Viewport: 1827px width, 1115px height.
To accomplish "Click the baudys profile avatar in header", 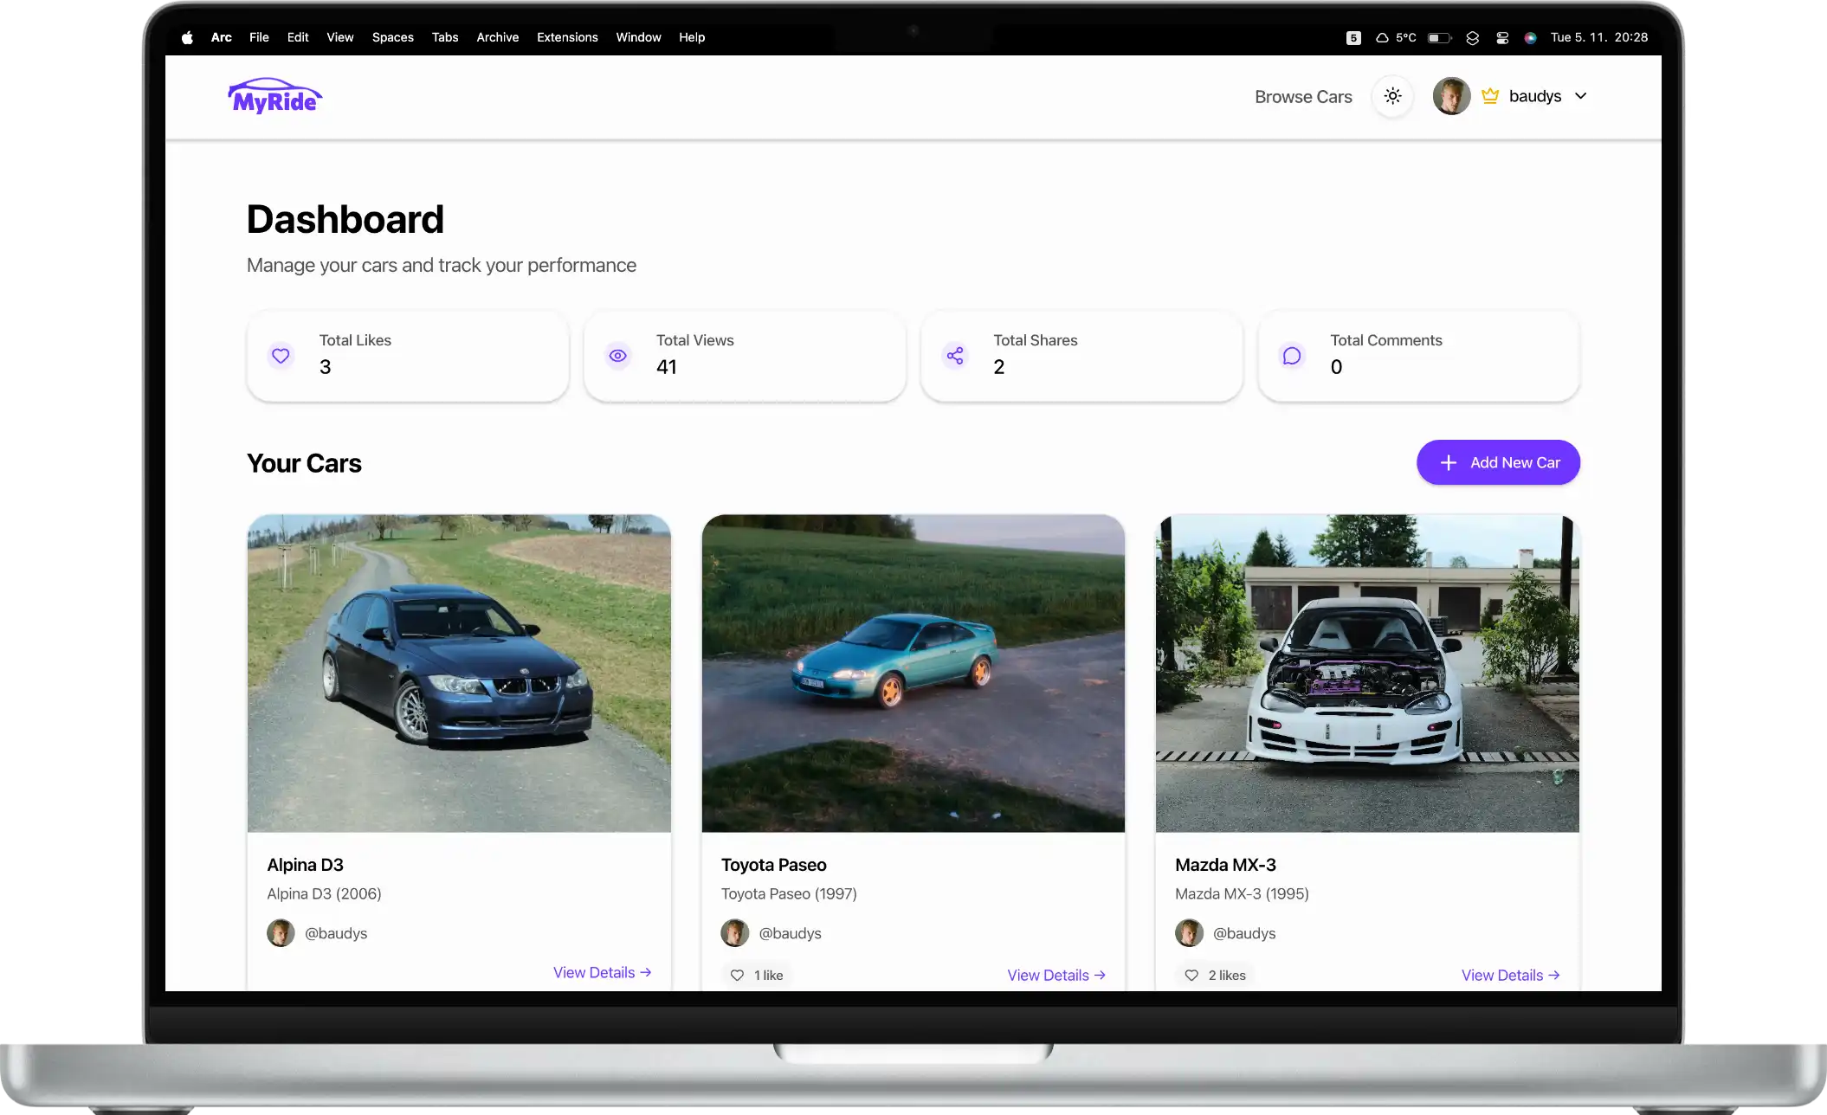I will click(x=1451, y=96).
